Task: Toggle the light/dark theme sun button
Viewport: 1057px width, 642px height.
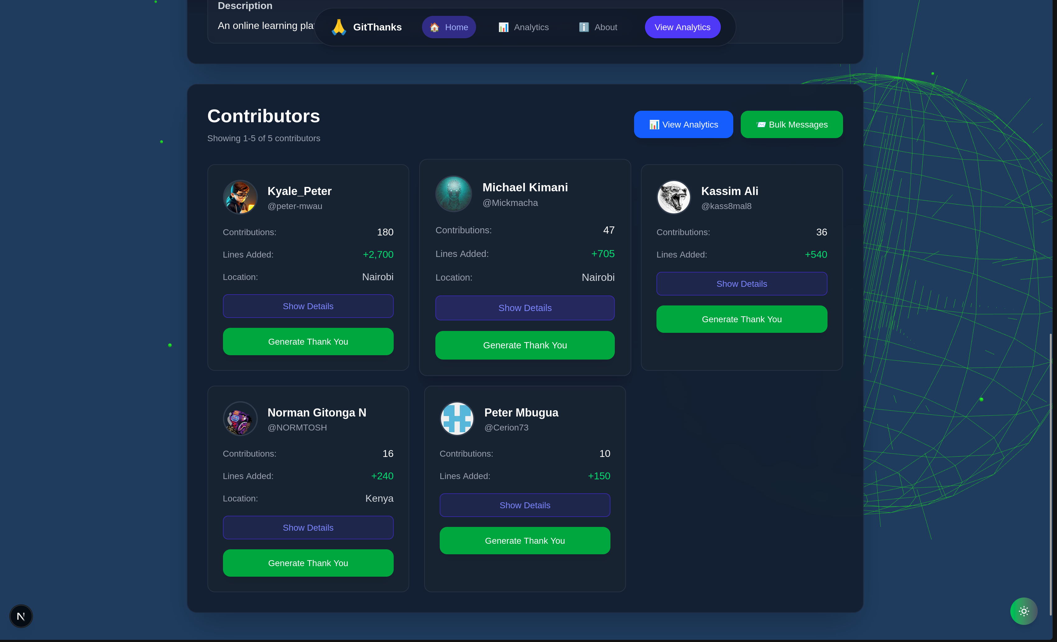Action: tap(1023, 611)
